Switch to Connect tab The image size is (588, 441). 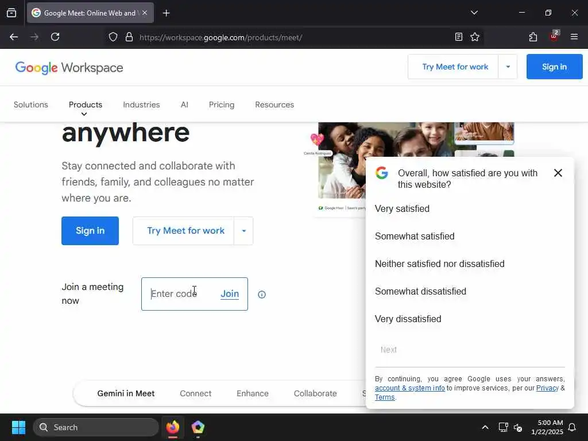tap(195, 393)
